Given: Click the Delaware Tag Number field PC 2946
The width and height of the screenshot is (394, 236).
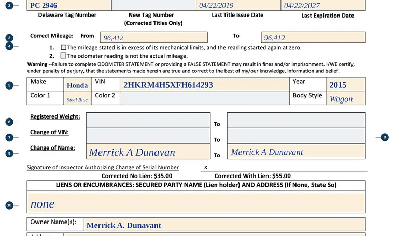Looking at the screenshot, I should 69,5.
